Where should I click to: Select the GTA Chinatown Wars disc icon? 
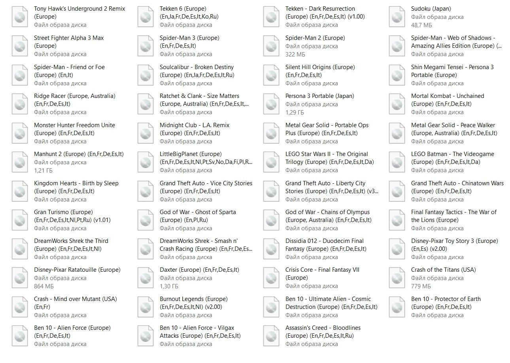[x=397, y=191]
